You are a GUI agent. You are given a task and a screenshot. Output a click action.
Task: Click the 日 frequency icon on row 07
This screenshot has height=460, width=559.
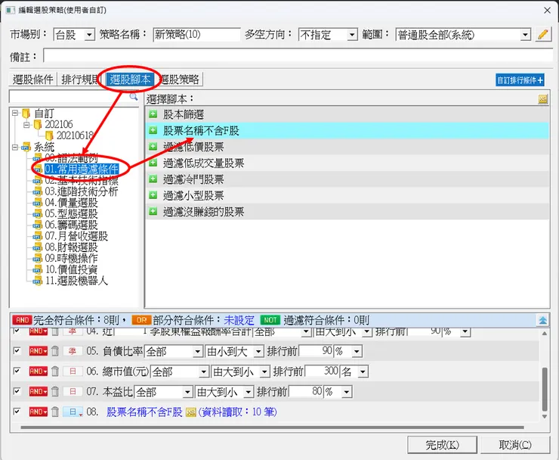coord(73,391)
